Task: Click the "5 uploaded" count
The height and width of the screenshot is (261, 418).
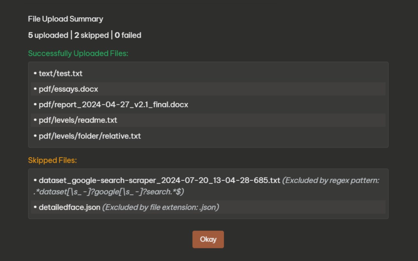Action: click(x=48, y=35)
